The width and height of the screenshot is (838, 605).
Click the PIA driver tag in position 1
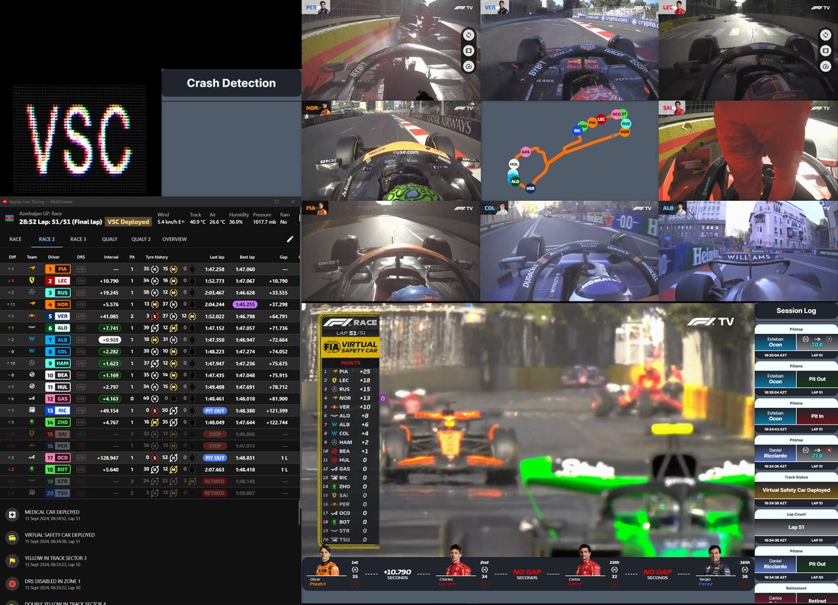click(58, 269)
